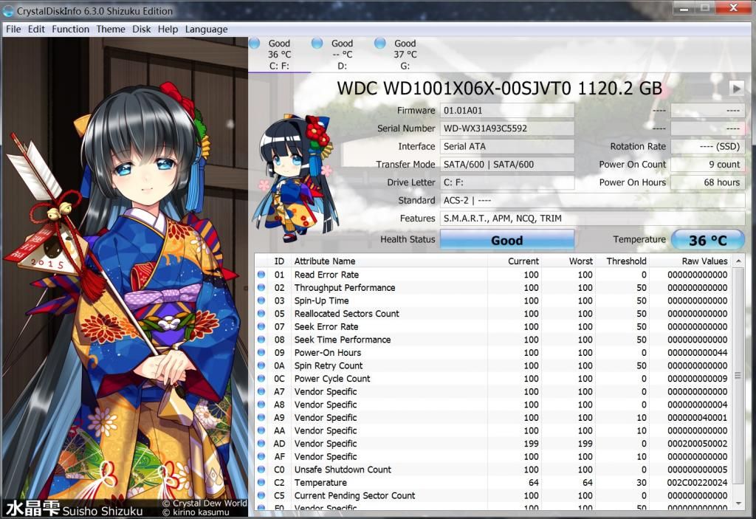Click the status icon of attribute AD
This screenshot has height=519, width=756.
click(261, 444)
